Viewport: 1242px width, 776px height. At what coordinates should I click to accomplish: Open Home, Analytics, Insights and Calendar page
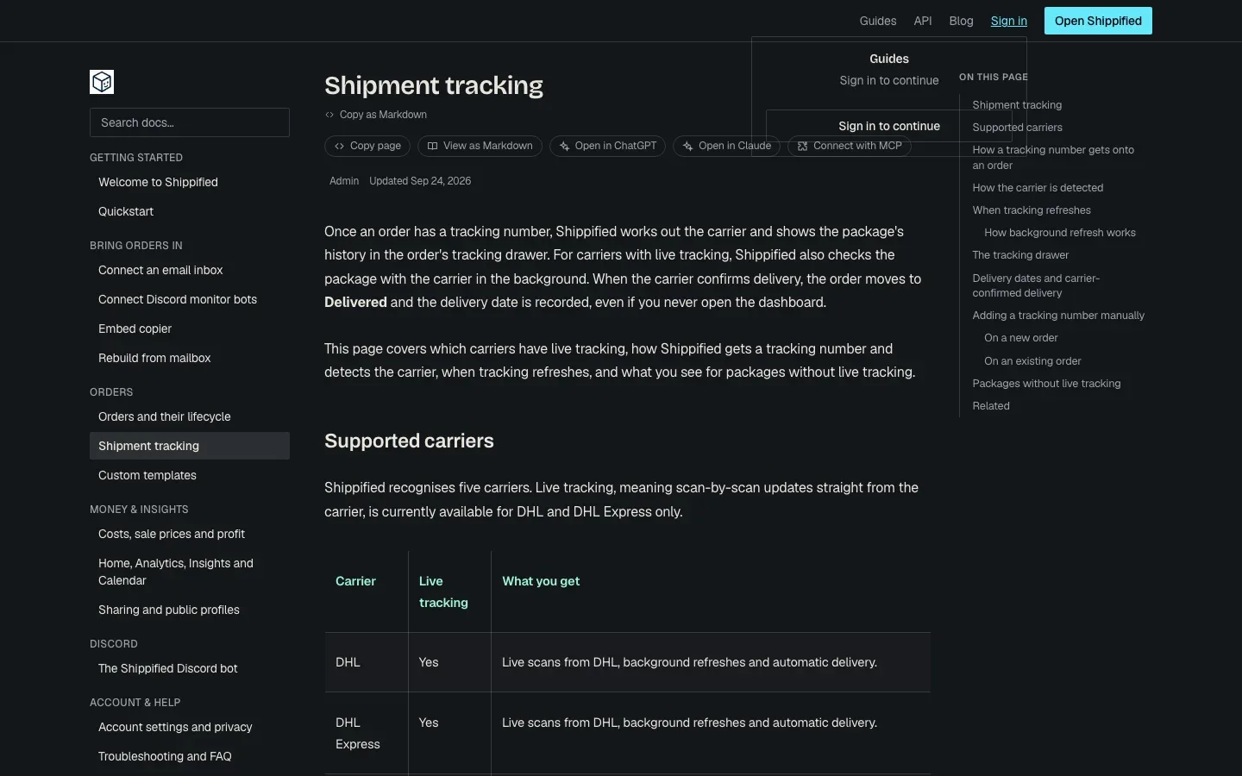[190, 572]
